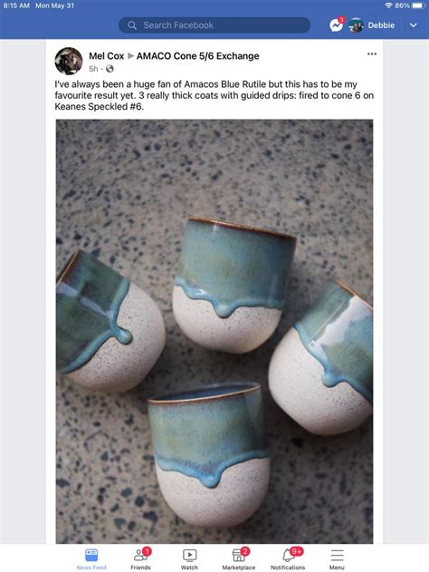Screen dimensions: 429x572
Task: Open Marketplace storefront icon
Action: tap(239, 555)
